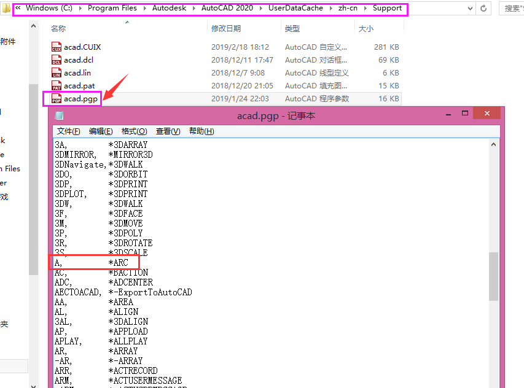This screenshot has width=524, height=388.
Task: Sort files by 名称 column
Action: 58,28
